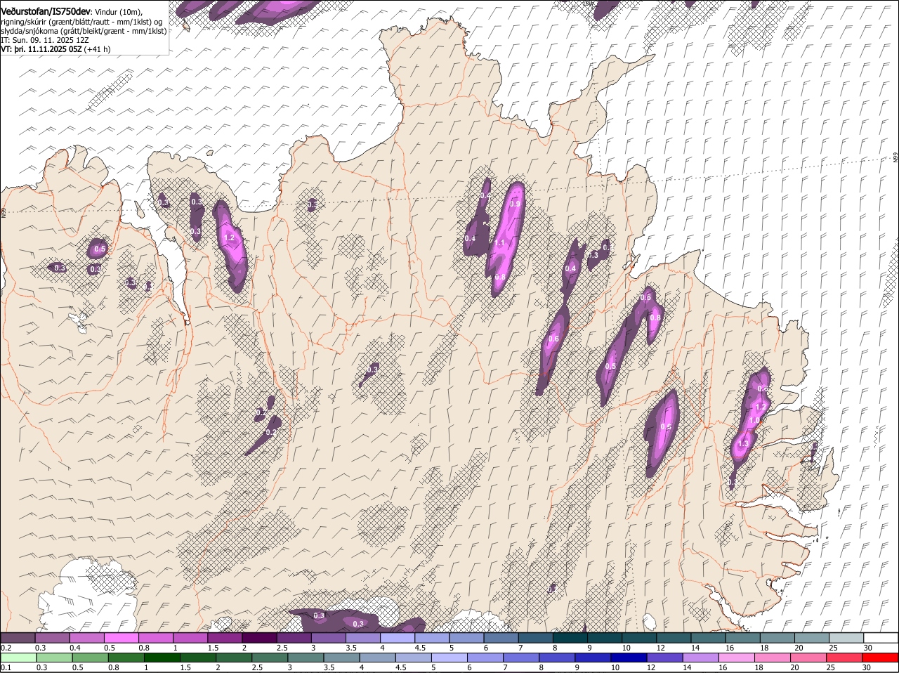The height and width of the screenshot is (673, 899).
Task: Select the 'IT: Sun. 09. 11. 2025 12Z' line
Action: pos(45,40)
